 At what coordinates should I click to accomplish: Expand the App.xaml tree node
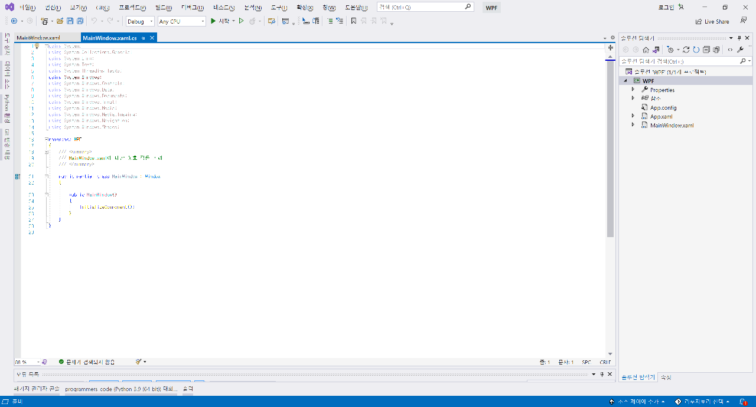633,116
